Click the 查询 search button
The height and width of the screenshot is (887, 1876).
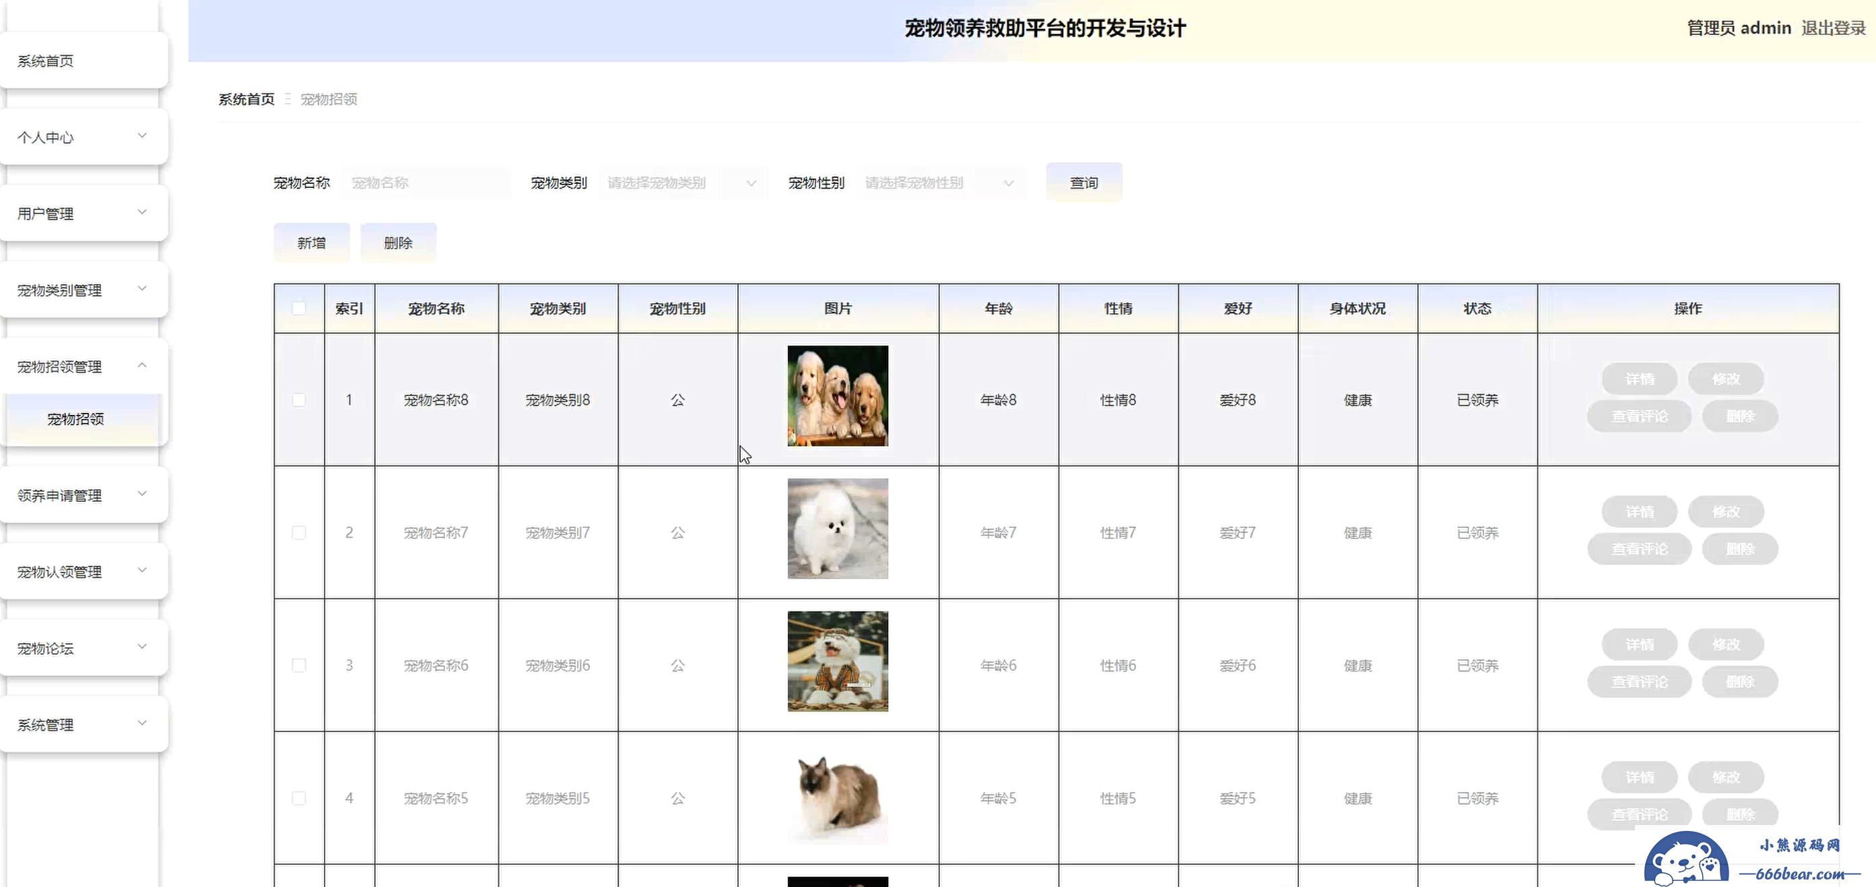1083,183
